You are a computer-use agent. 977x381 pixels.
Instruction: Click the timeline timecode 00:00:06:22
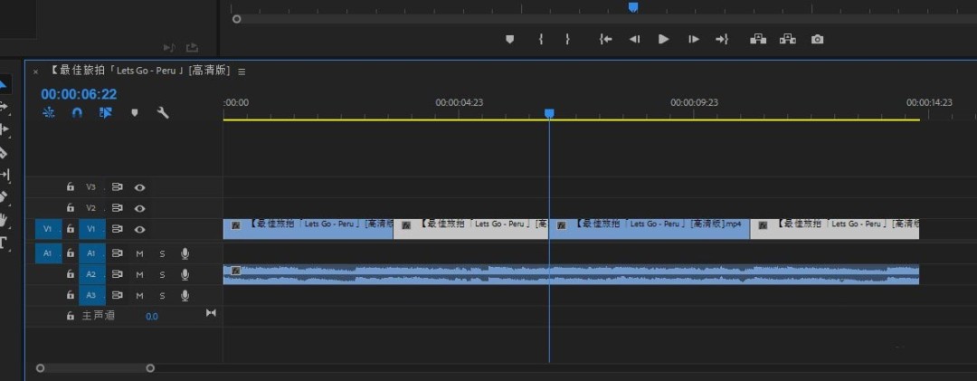[79, 94]
